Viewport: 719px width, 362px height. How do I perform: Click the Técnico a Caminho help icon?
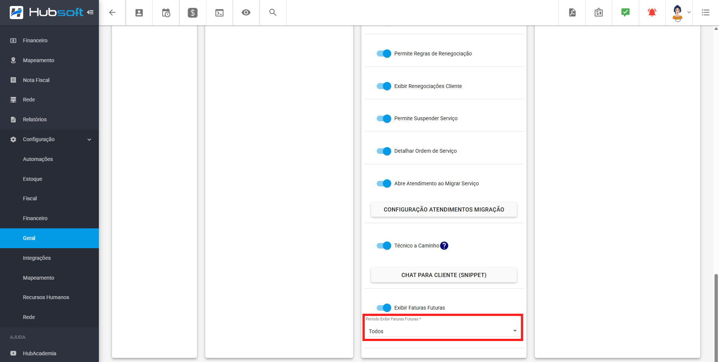pos(444,246)
